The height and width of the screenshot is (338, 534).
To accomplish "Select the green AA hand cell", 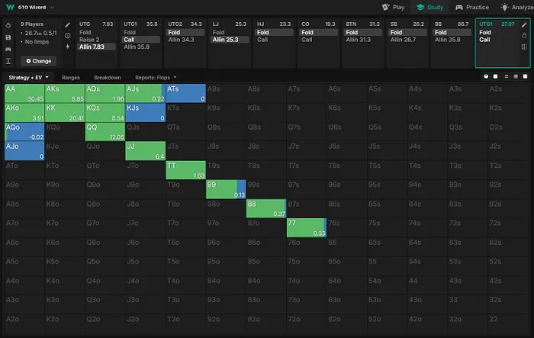I will (x=23, y=93).
